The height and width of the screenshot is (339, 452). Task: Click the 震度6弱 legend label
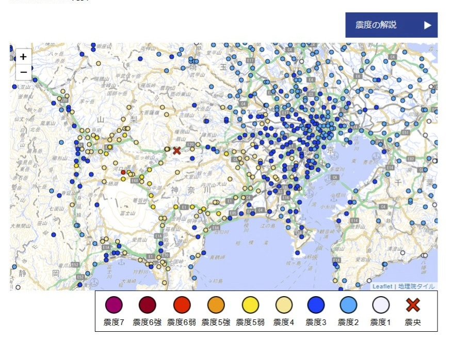(182, 322)
